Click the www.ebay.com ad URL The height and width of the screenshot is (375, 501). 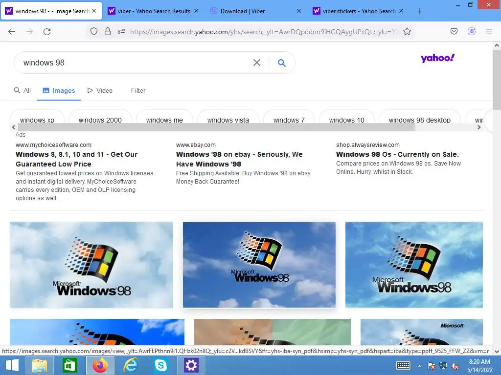click(x=196, y=145)
